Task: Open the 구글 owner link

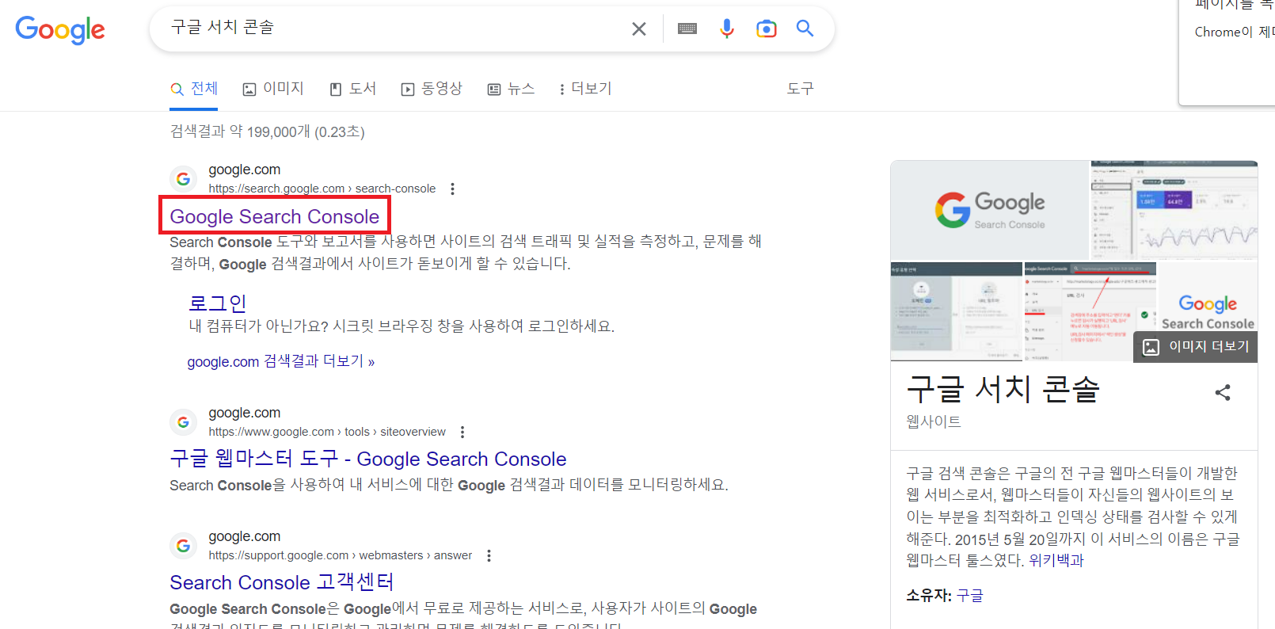Action: point(969,595)
